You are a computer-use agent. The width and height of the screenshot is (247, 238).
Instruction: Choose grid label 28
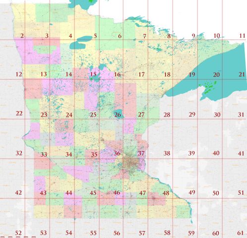[167, 115]
